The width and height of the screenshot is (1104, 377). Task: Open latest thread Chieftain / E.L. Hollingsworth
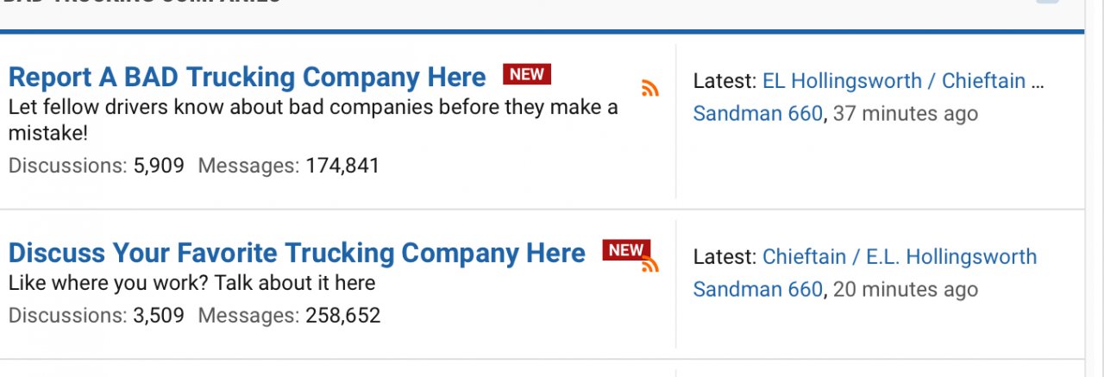point(899,257)
